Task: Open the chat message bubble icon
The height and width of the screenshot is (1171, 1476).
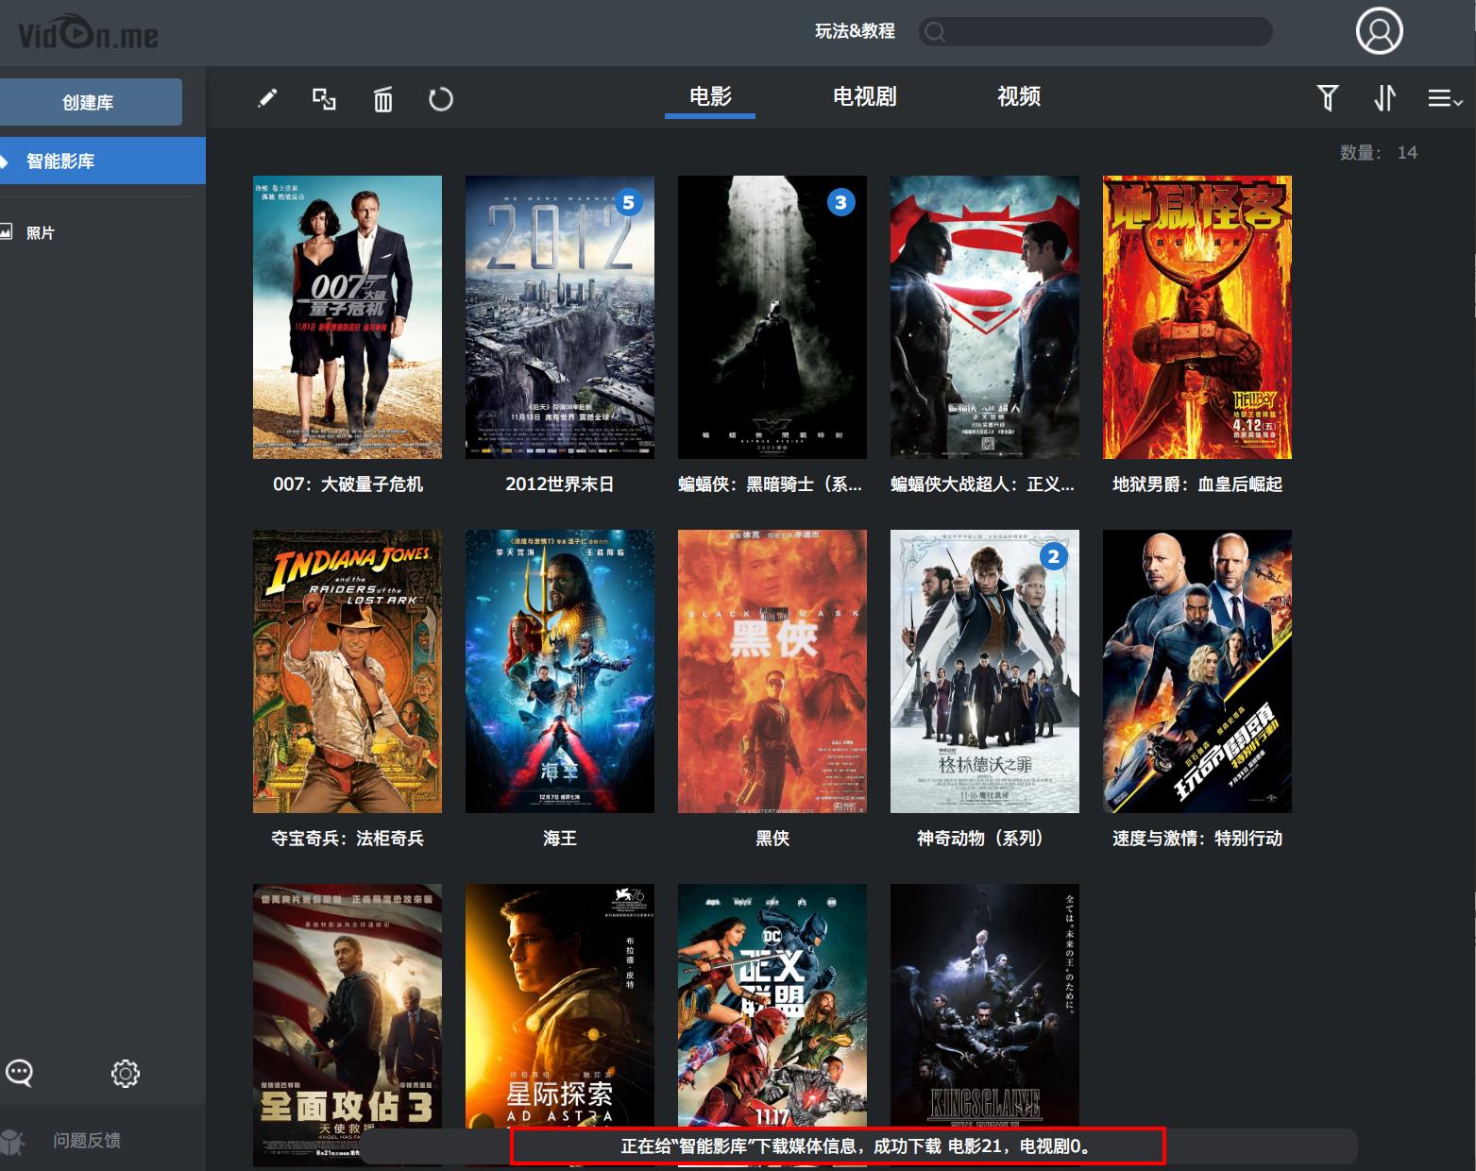Action: tap(20, 1073)
